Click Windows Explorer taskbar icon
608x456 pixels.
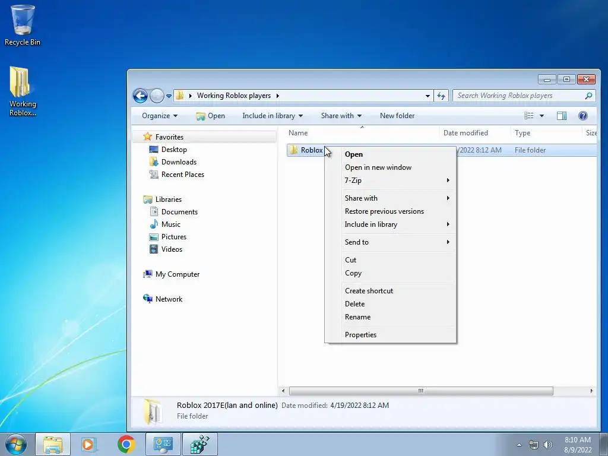pos(53,444)
